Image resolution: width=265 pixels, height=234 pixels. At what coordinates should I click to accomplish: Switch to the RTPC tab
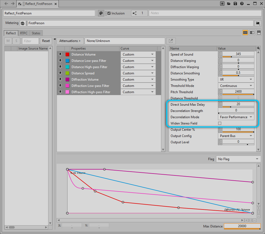(24, 33)
